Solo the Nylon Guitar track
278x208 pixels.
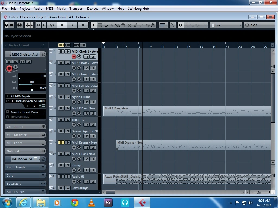tap(67, 97)
